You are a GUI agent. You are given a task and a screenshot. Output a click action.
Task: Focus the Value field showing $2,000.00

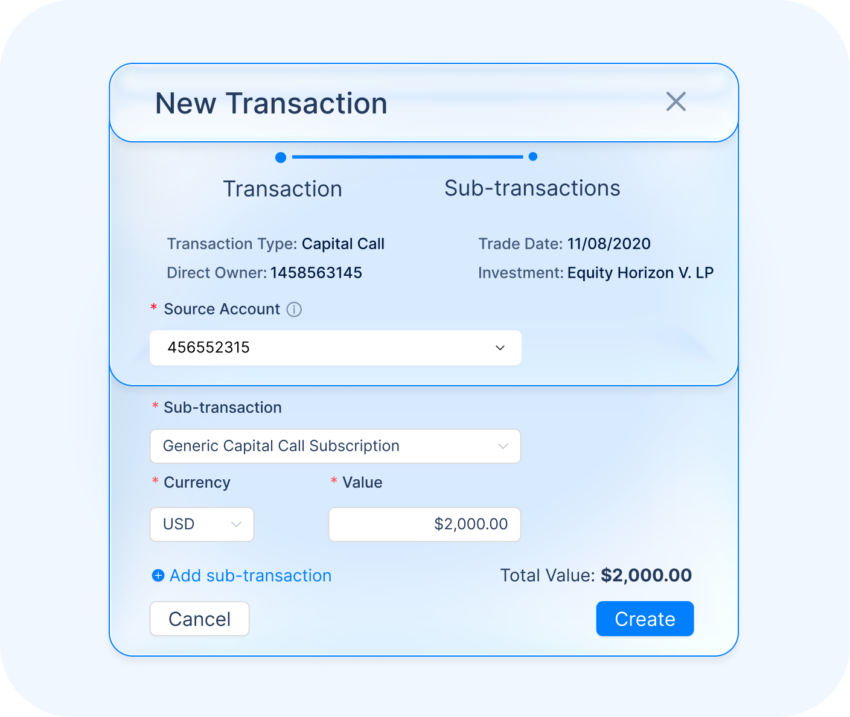[x=424, y=524]
